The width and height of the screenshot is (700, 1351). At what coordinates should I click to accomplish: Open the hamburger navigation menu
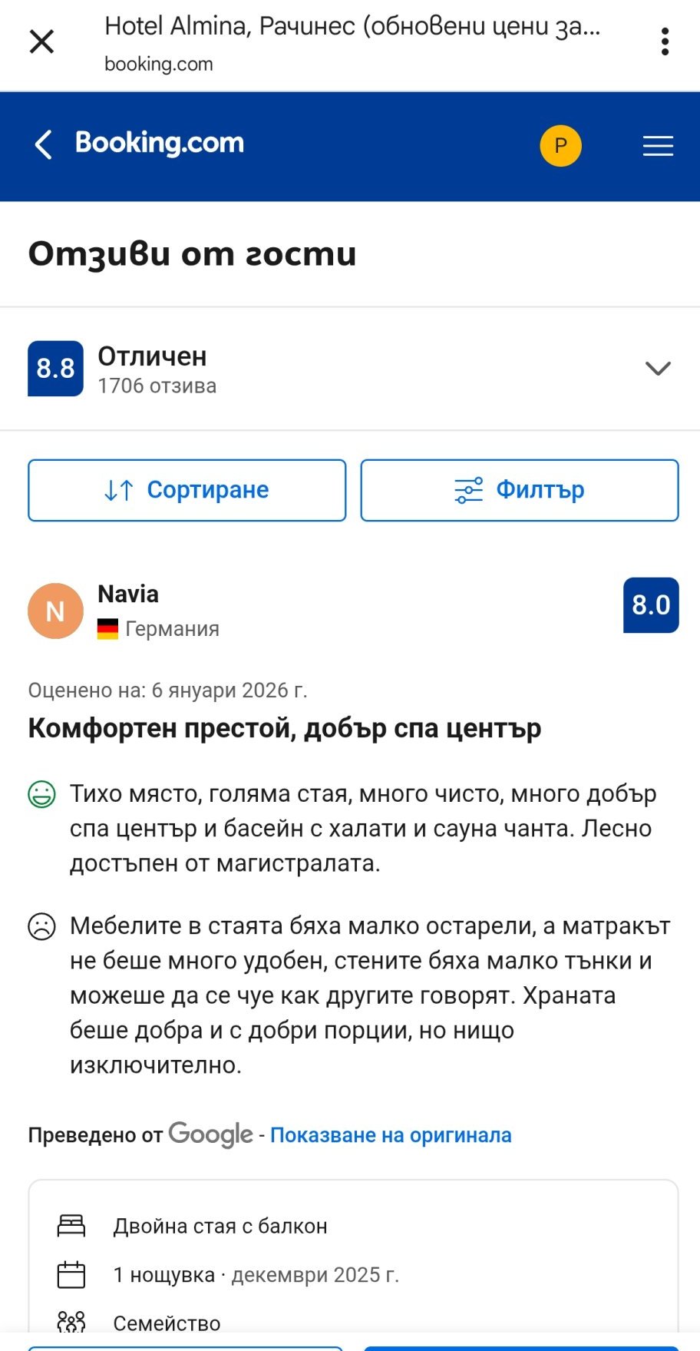tap(658, 146)
